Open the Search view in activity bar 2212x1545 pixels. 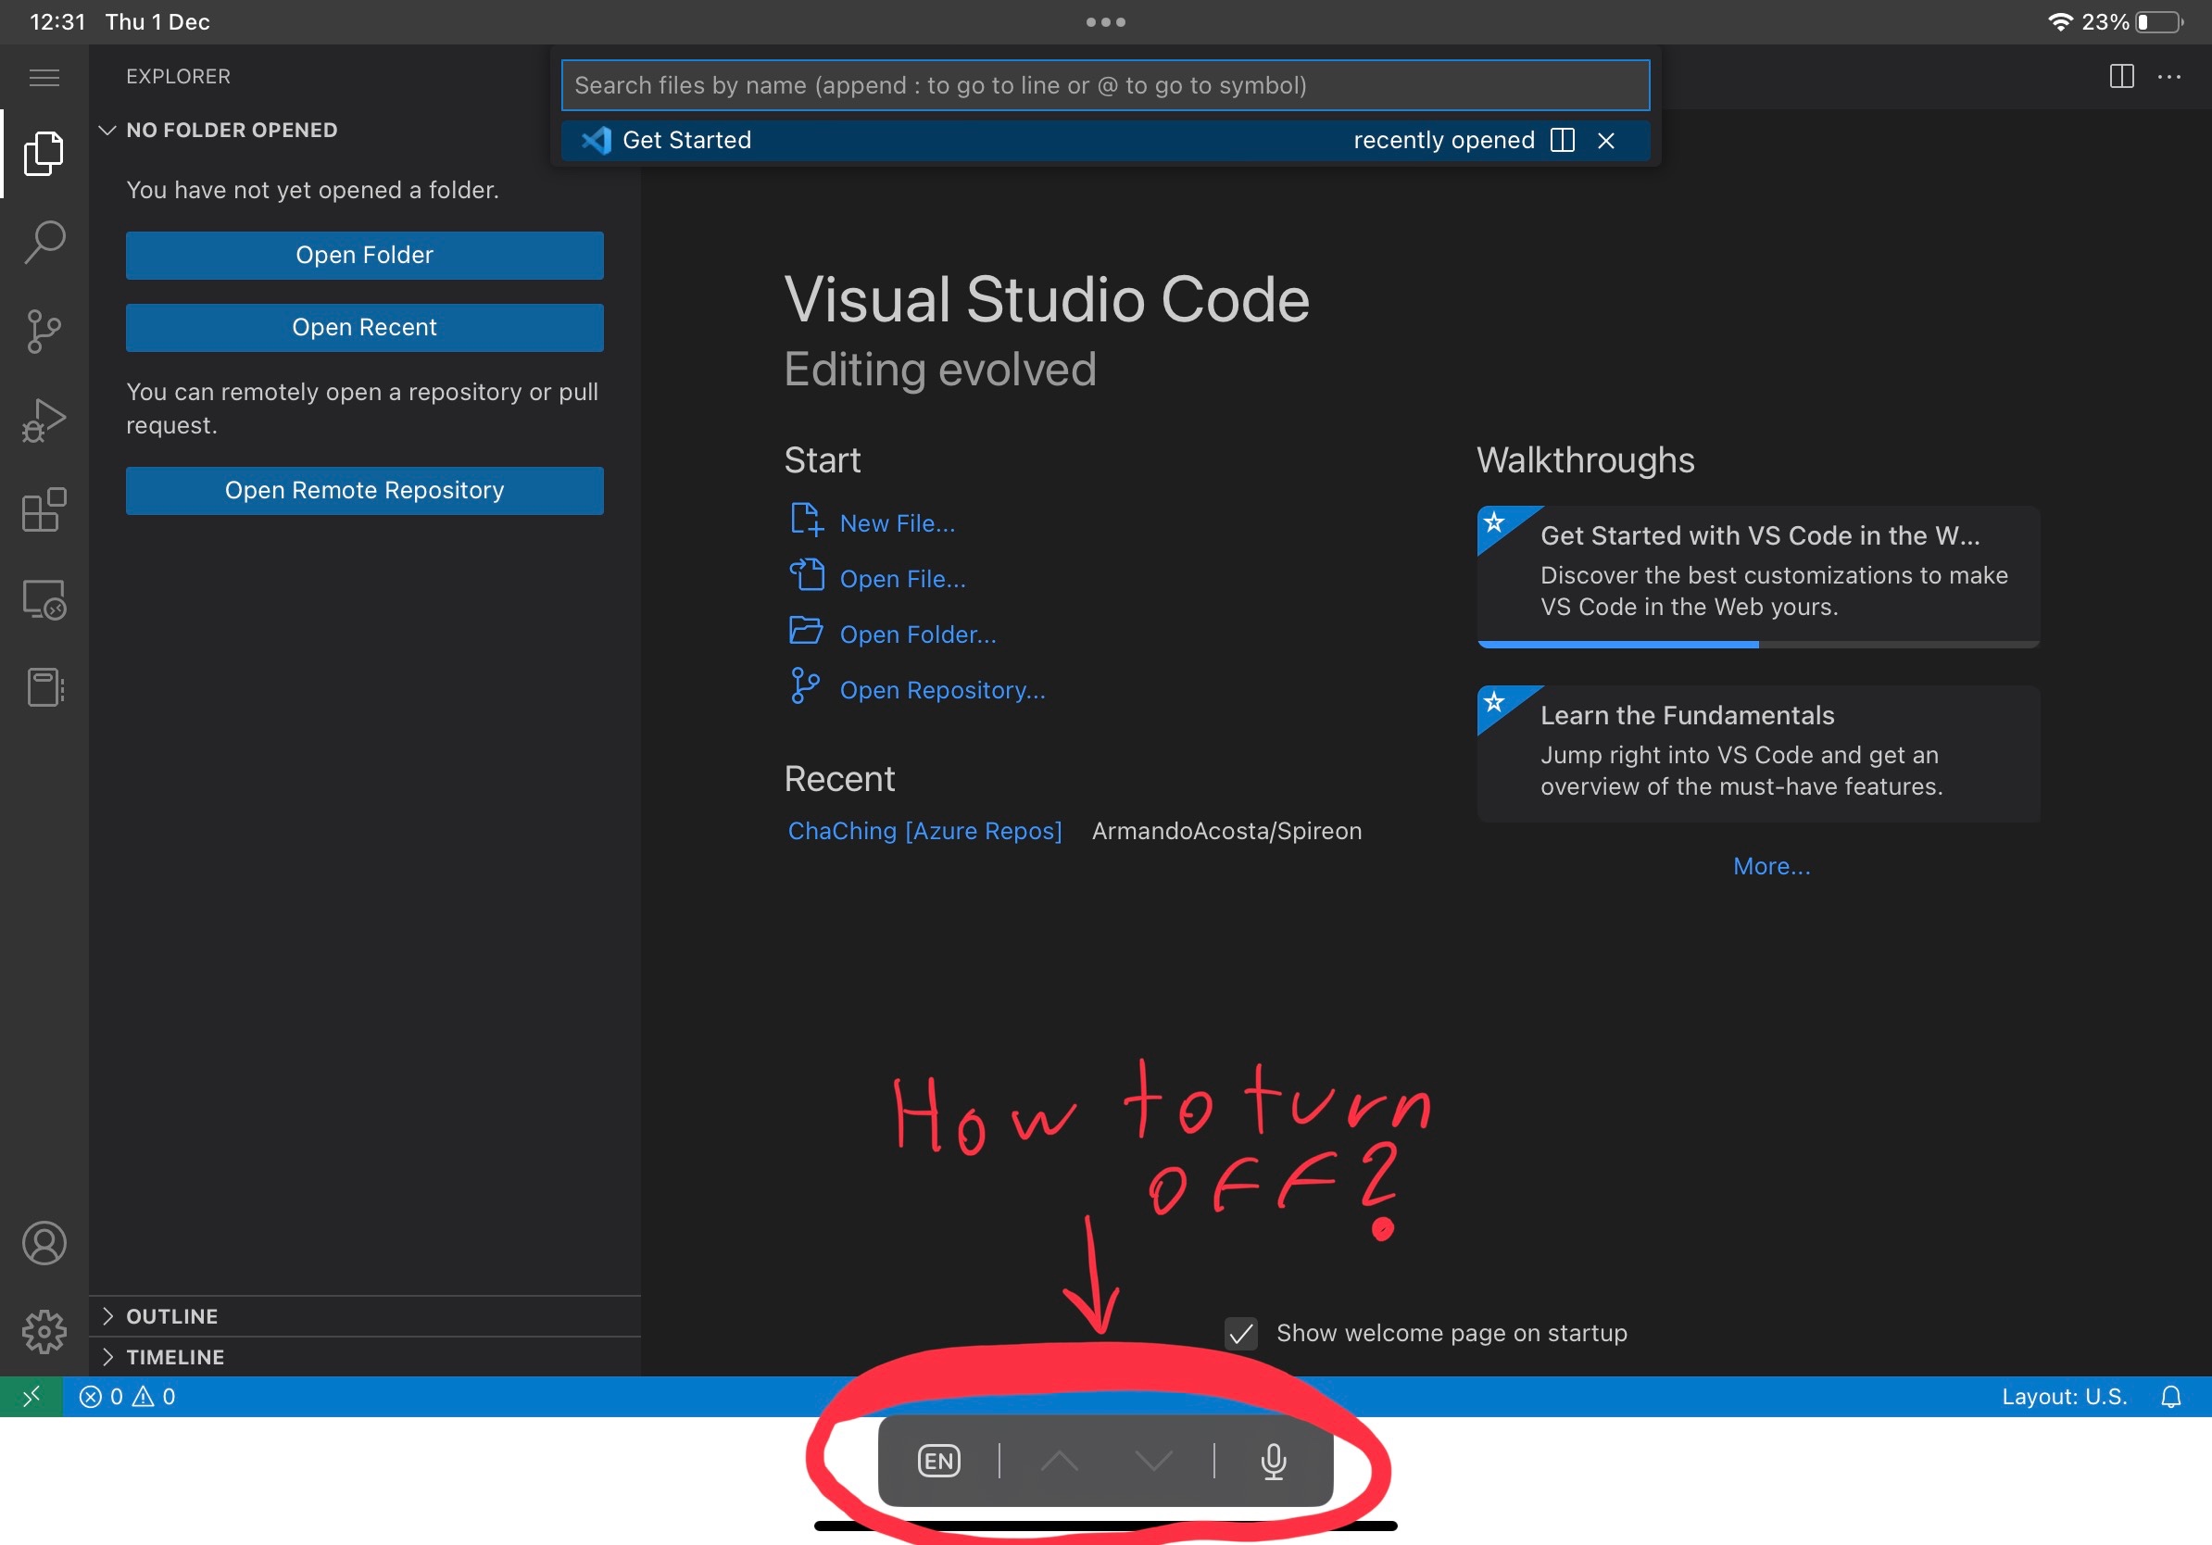coord(44,241)
